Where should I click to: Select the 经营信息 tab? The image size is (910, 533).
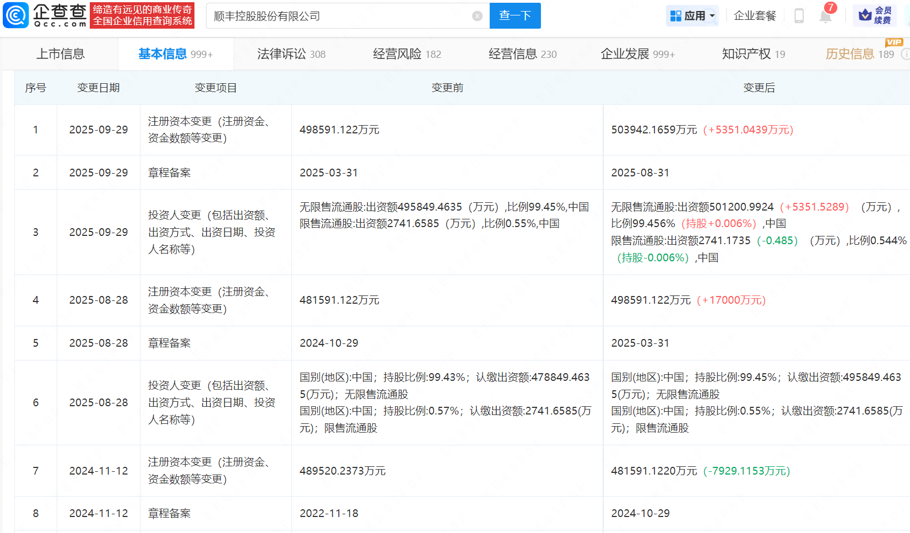coord(522,54)
